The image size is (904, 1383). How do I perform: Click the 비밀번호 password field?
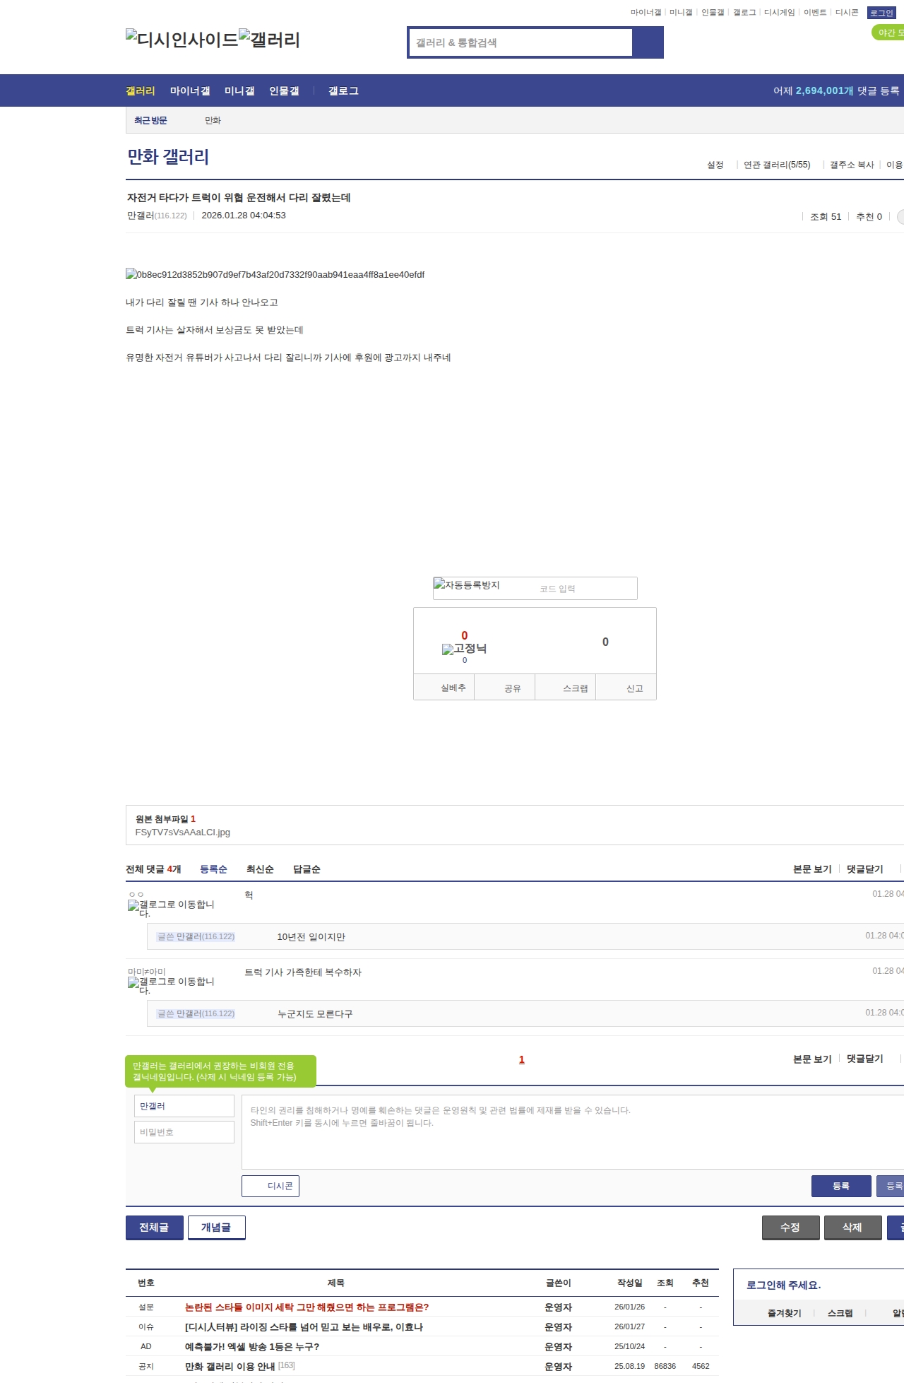point(184,1132)
